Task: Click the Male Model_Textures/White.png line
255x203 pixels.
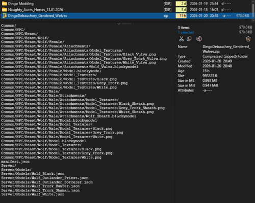Action: coord(57,137)
